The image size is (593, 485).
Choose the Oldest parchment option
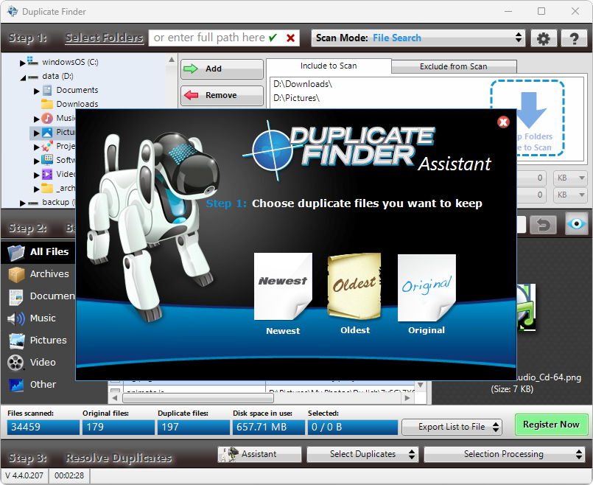pyautogui.click(x=354, y=286)
